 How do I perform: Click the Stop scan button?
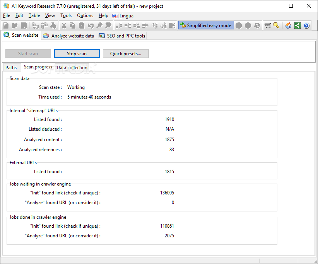tap(77, 53)
